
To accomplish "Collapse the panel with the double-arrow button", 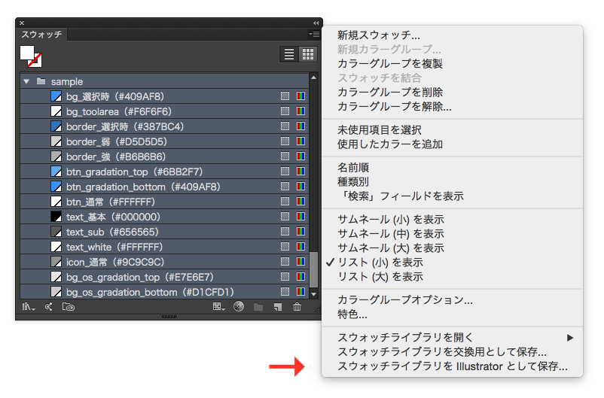I will tap(316, 23).
